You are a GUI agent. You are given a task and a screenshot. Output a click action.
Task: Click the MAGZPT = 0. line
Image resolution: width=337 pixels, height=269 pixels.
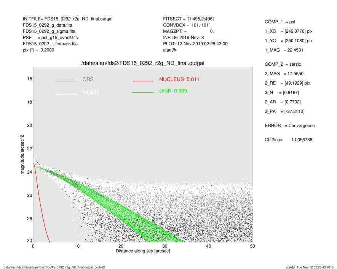pyautogui.click(x=188, y=31)
